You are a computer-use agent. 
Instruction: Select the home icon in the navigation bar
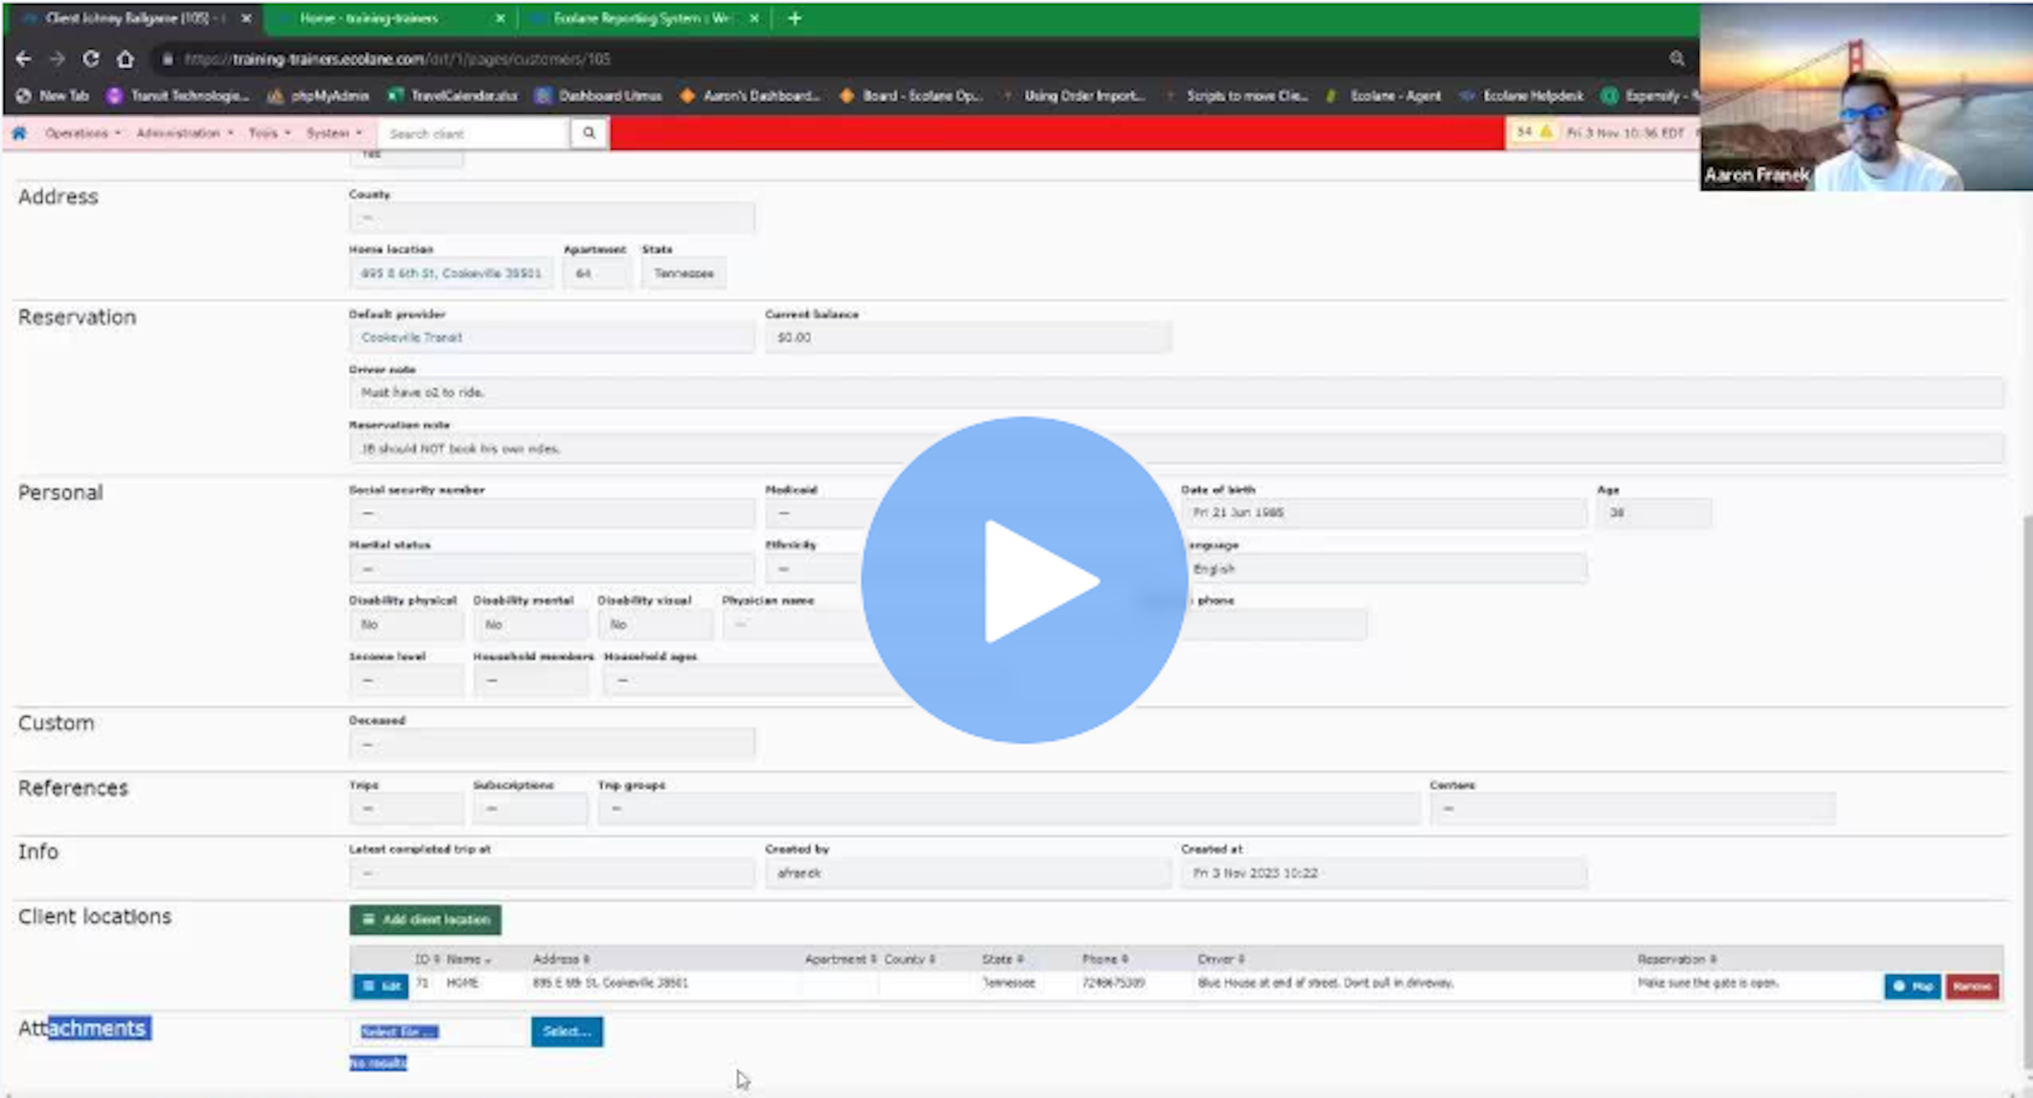click(20, 133)
